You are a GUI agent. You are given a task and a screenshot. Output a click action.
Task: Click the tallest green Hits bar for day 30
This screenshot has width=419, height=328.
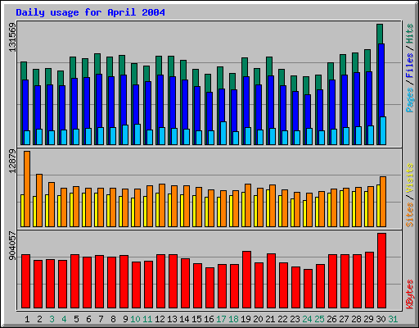[x=380, y=34]
